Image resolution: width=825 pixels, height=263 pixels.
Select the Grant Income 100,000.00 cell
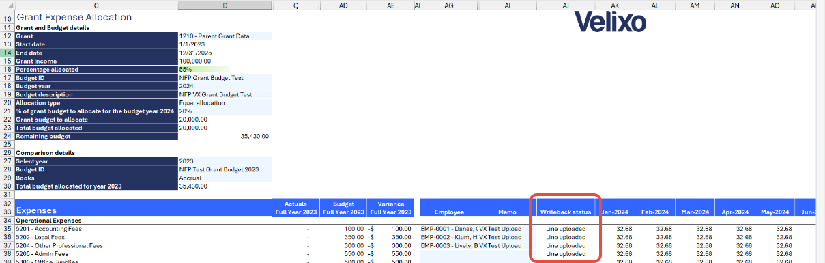[225, 61]
